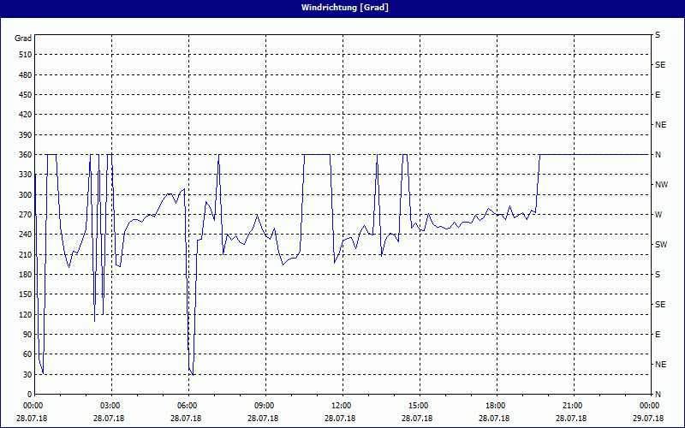Select the 03:00 time label

(110, 406)
